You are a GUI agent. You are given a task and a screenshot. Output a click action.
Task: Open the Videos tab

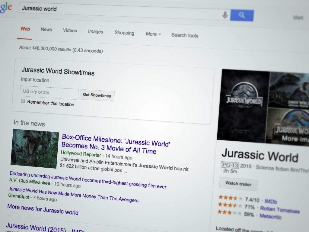click(x=70, y=31)
